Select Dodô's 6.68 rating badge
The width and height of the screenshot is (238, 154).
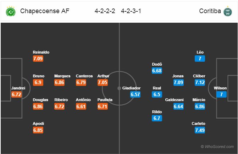point(157,71)
